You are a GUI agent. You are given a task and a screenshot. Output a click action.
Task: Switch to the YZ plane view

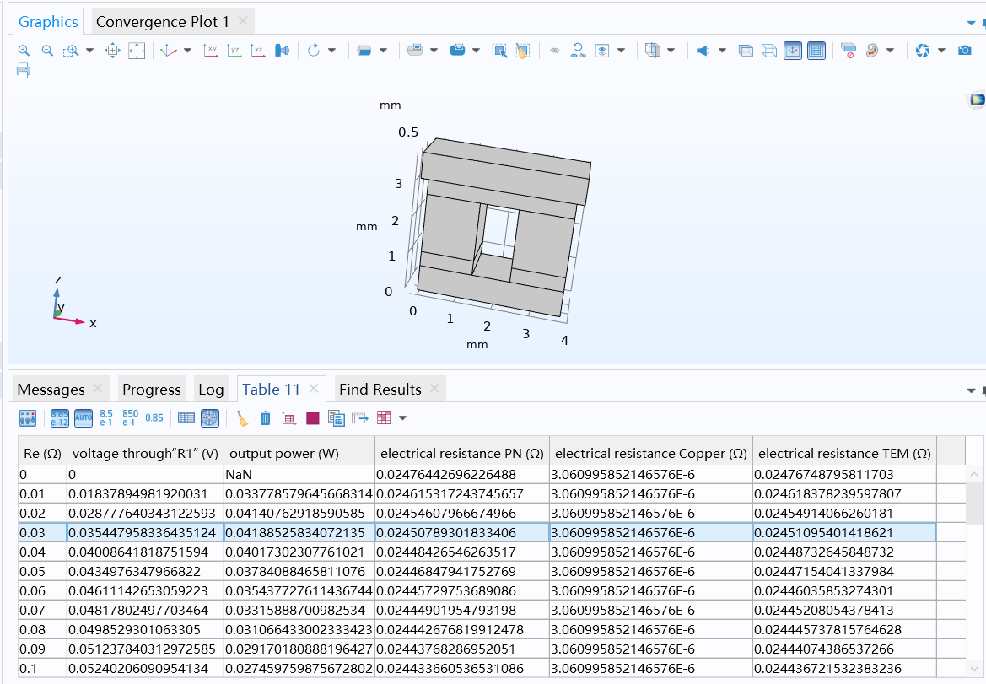tap(234, 51)
